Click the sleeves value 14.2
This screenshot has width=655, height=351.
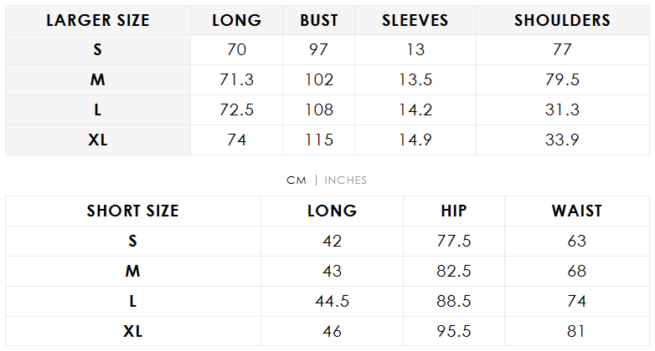pyautogui.click(x=415, y=109)
